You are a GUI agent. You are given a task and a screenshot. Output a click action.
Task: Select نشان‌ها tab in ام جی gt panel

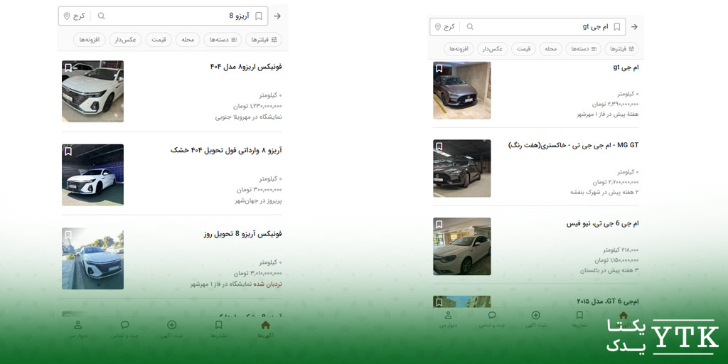[579, 319]
